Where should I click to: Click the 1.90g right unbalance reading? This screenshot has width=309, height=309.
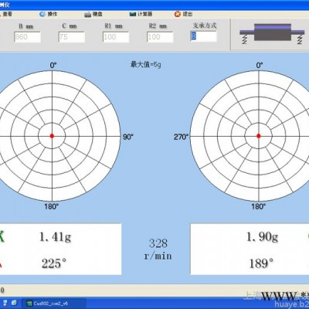point(262,236)
